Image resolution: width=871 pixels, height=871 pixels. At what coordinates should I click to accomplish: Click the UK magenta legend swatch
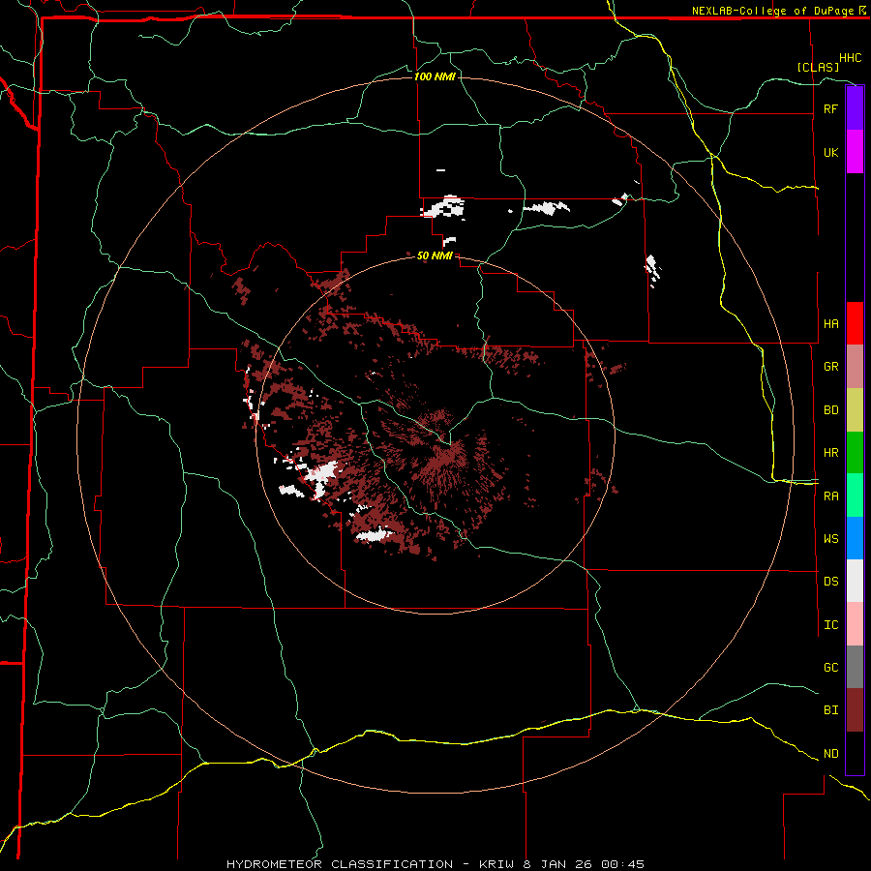click(855, 152)
